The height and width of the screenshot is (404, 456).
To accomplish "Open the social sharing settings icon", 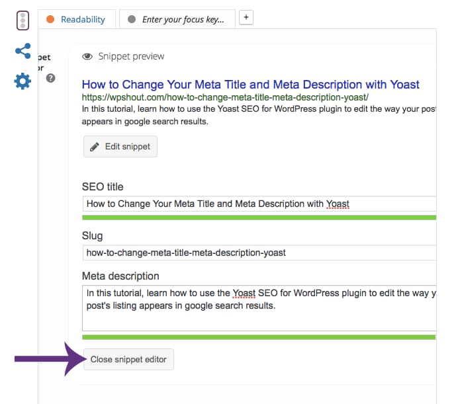I will (23, 51).
